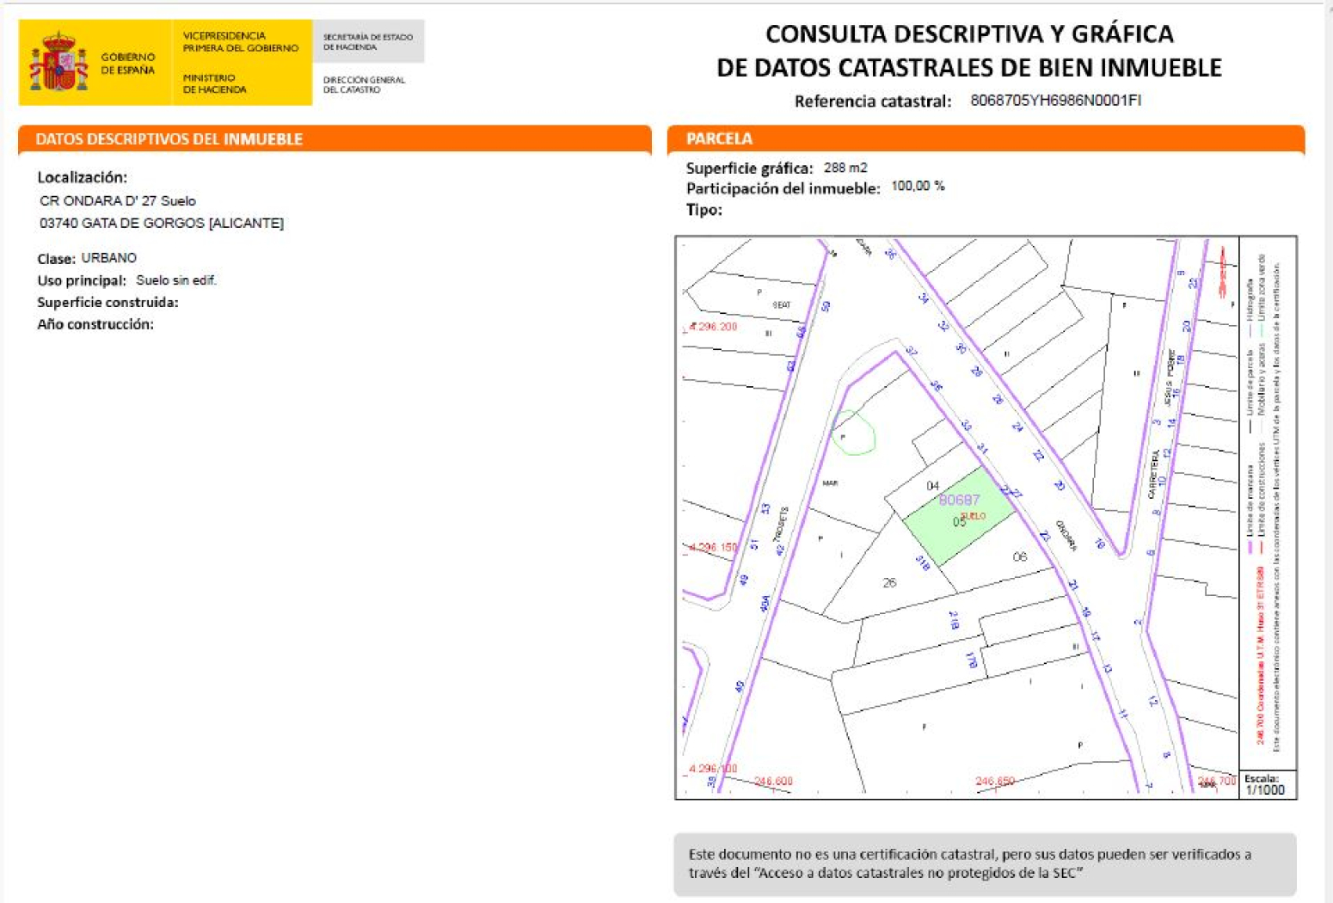Click coordinate label "246.600" at map bottom
Image resolution: width=1333 pixels, height=903 pixels.
(x=773, y=781)
